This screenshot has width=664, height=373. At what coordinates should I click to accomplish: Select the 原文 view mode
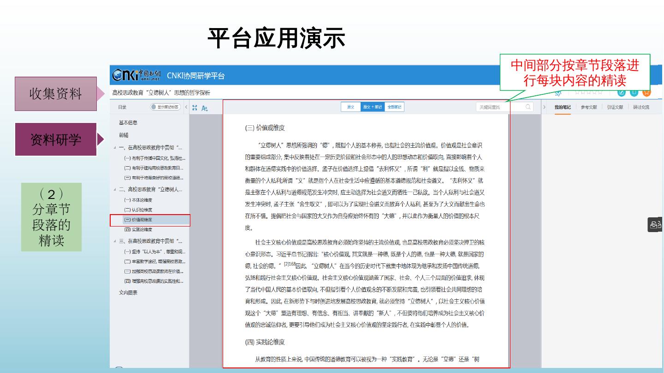click(351, 107)
